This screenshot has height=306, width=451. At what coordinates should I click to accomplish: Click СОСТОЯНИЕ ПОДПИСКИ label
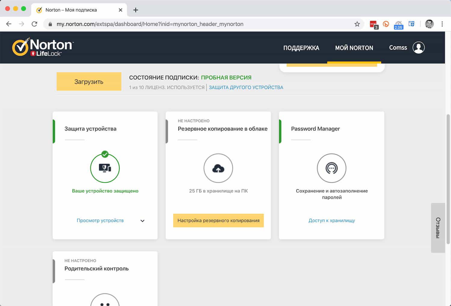(164, 78)
